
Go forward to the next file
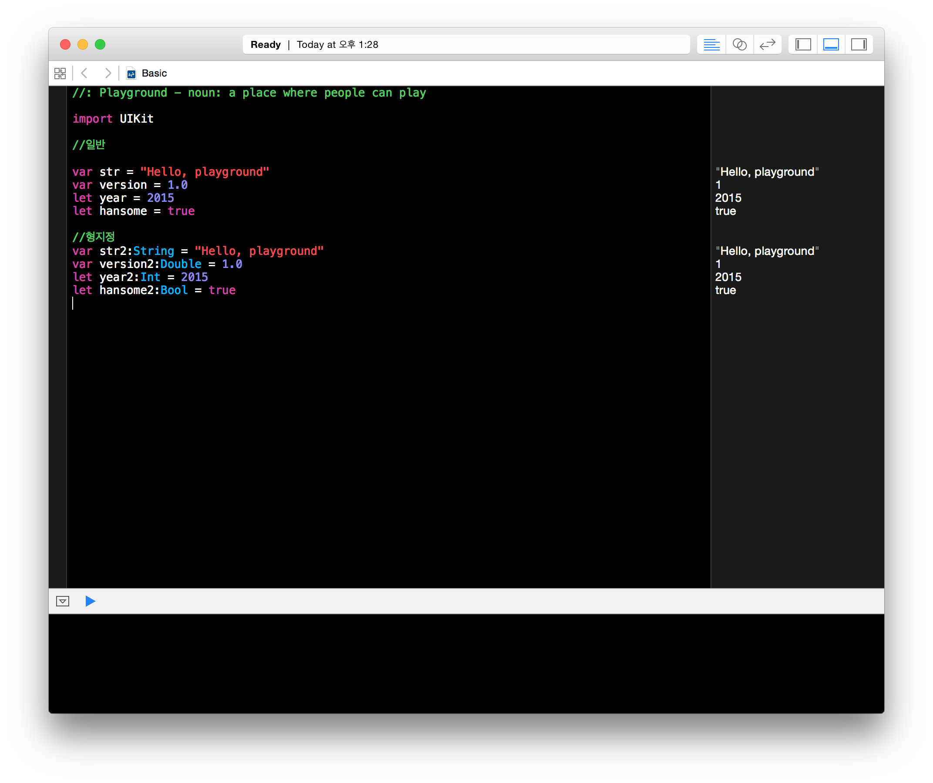[x=107, y=73]
